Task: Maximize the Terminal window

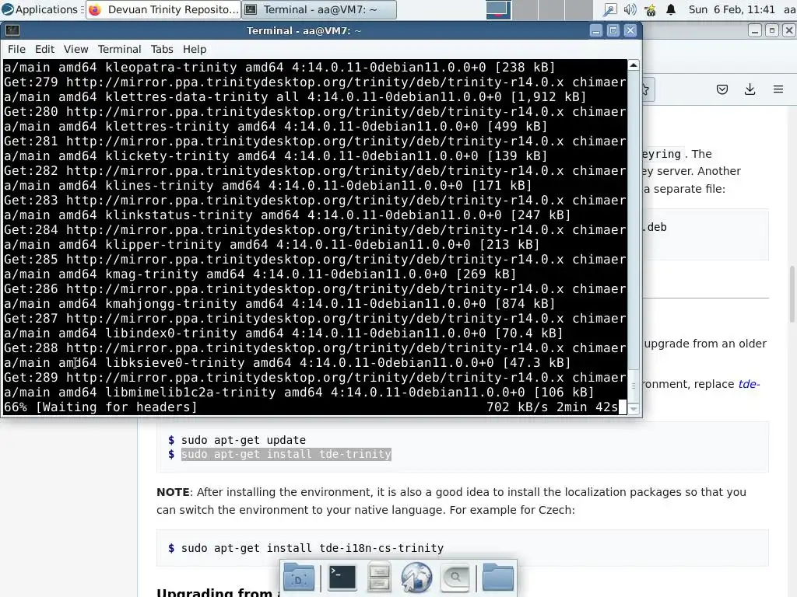Action: click(613, 30)
